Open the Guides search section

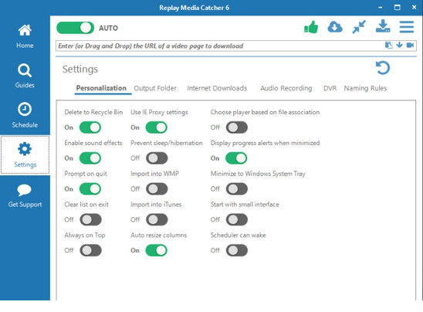(25, 76)
